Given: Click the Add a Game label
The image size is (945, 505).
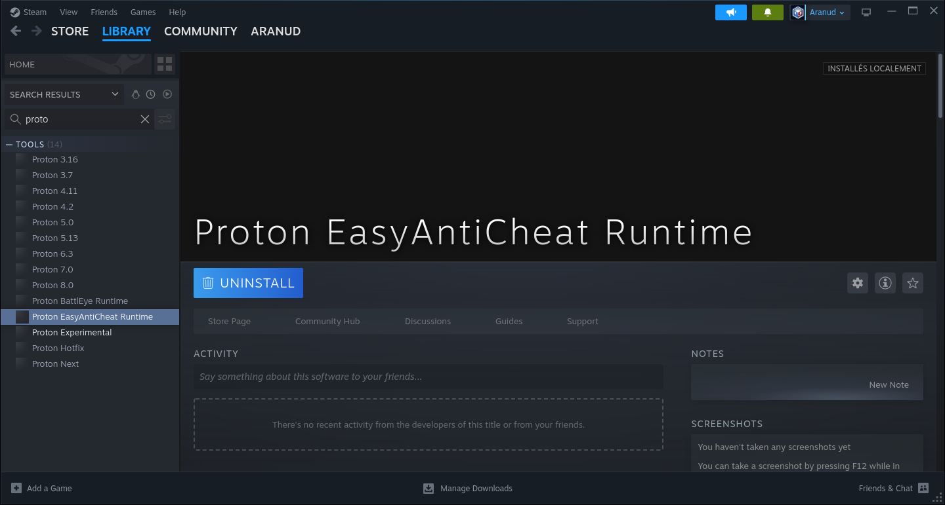Looking at the screenshot, I should point(49,488).
